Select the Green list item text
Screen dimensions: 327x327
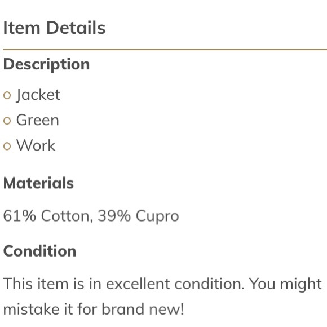click(x=38, y=120)
